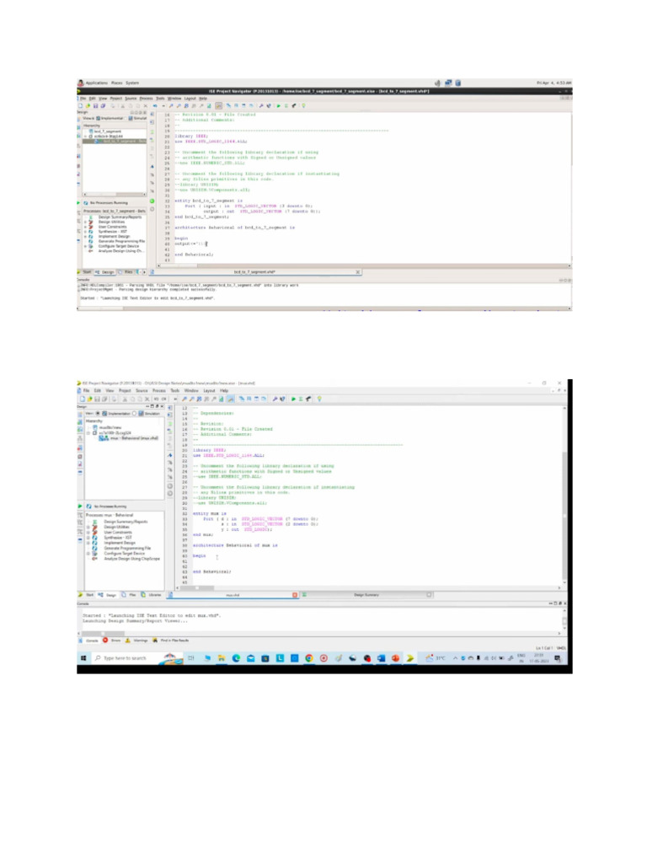The width and height of the screenshot is (647, 863).
Task: Open Help menu in bcd_to_7_segment window
Action: pyautogui.click(x=203, y=99)
